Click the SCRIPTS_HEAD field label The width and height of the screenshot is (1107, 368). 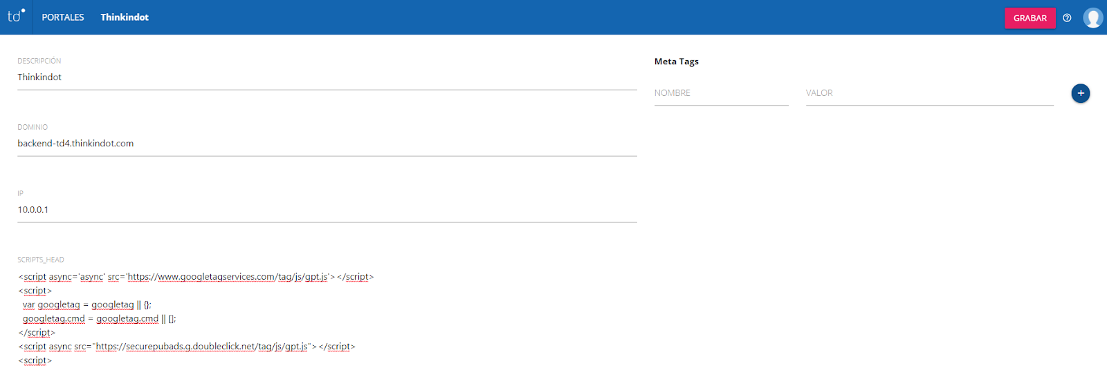41,260
